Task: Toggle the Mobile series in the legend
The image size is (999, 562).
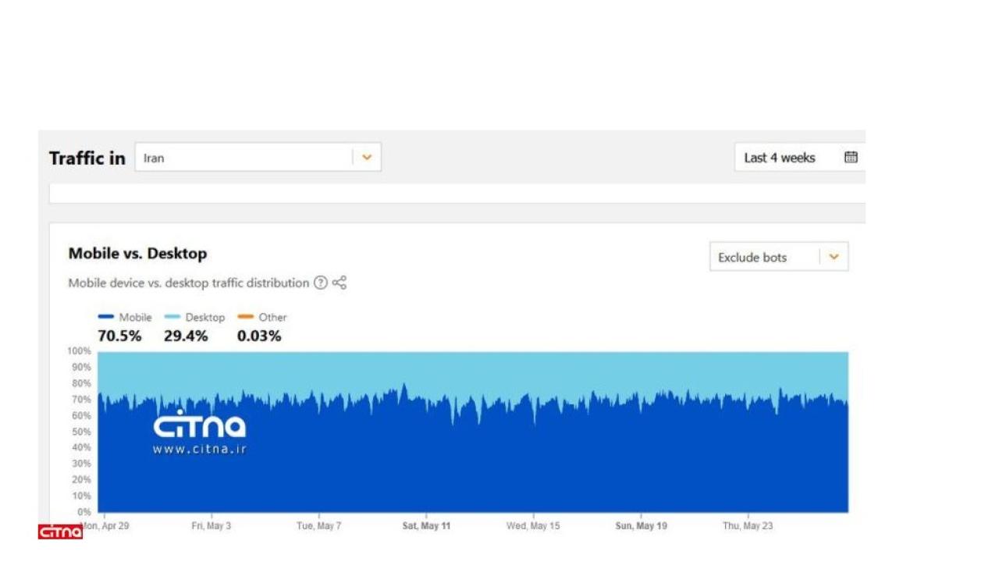Action: 125,318
